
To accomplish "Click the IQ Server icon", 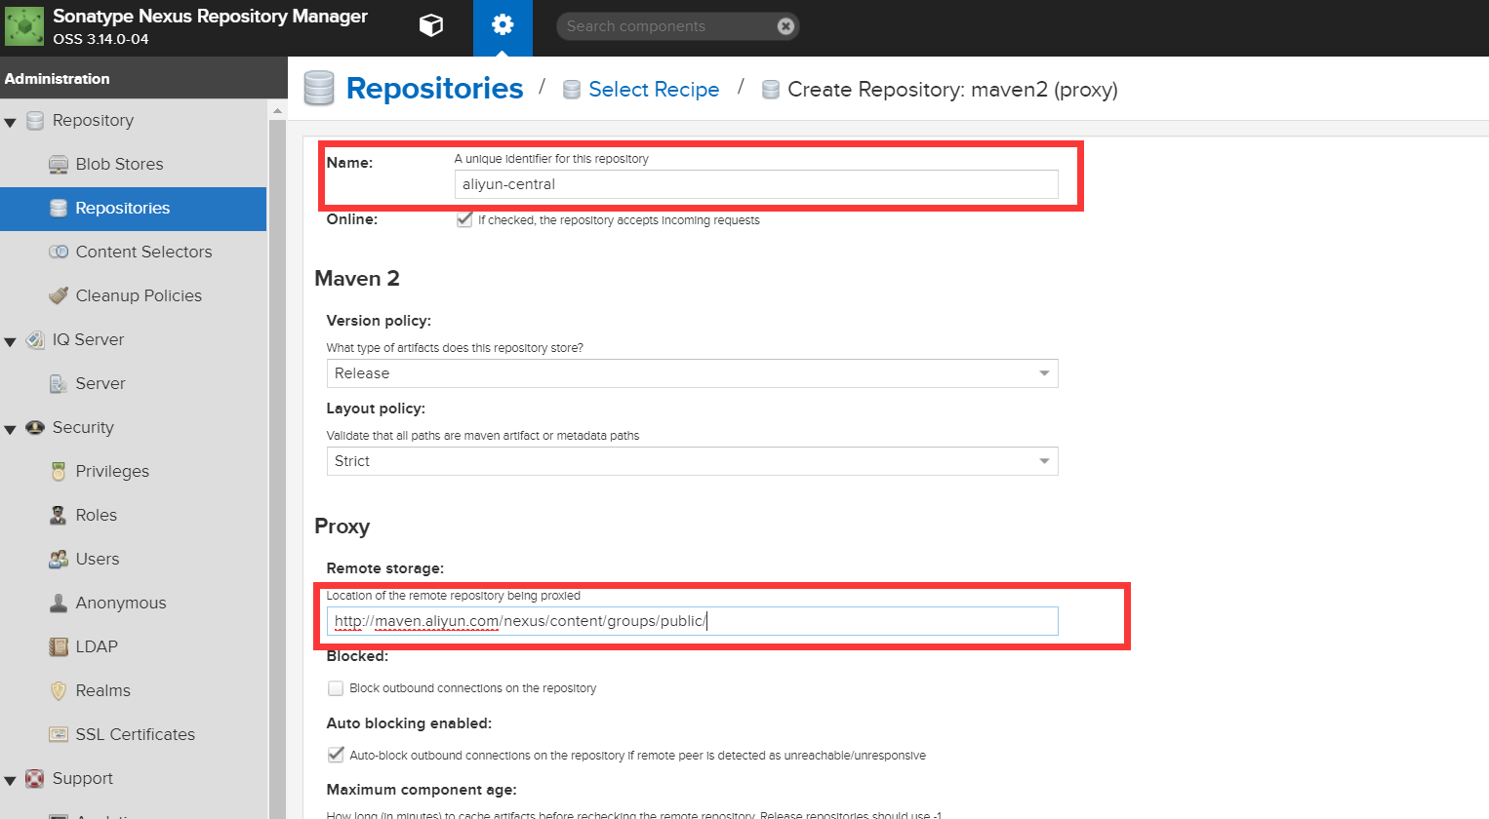I will 35,339.
